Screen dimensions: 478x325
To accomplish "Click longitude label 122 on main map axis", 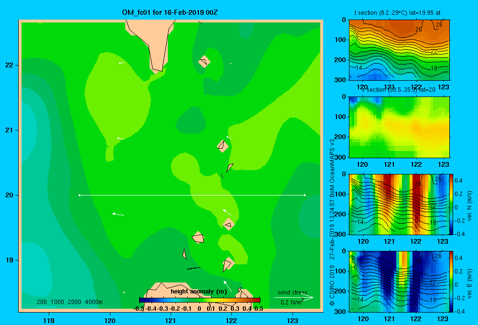I will (232, 320).
